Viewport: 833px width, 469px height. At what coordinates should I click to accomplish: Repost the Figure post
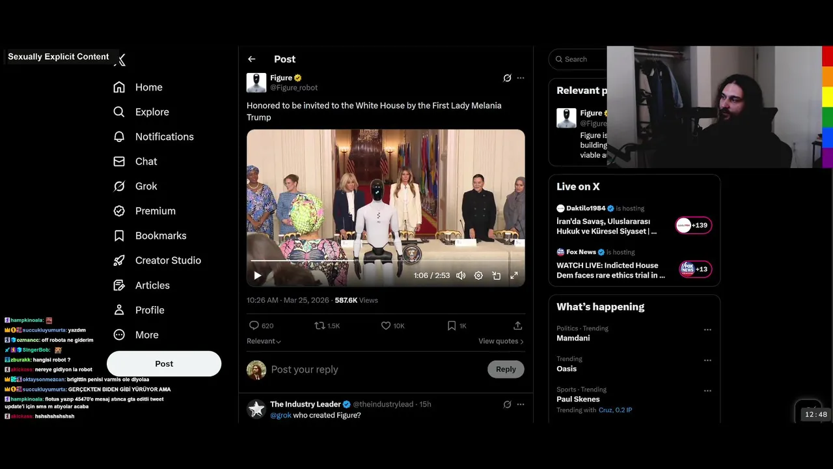pos(320,326)
